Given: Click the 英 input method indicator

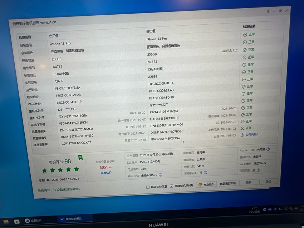Looking at the screenshot, I should pos(296,208).
